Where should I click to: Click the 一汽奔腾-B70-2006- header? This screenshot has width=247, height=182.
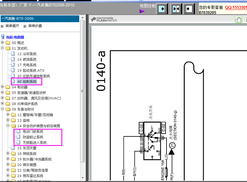click(x=40, y=18)
